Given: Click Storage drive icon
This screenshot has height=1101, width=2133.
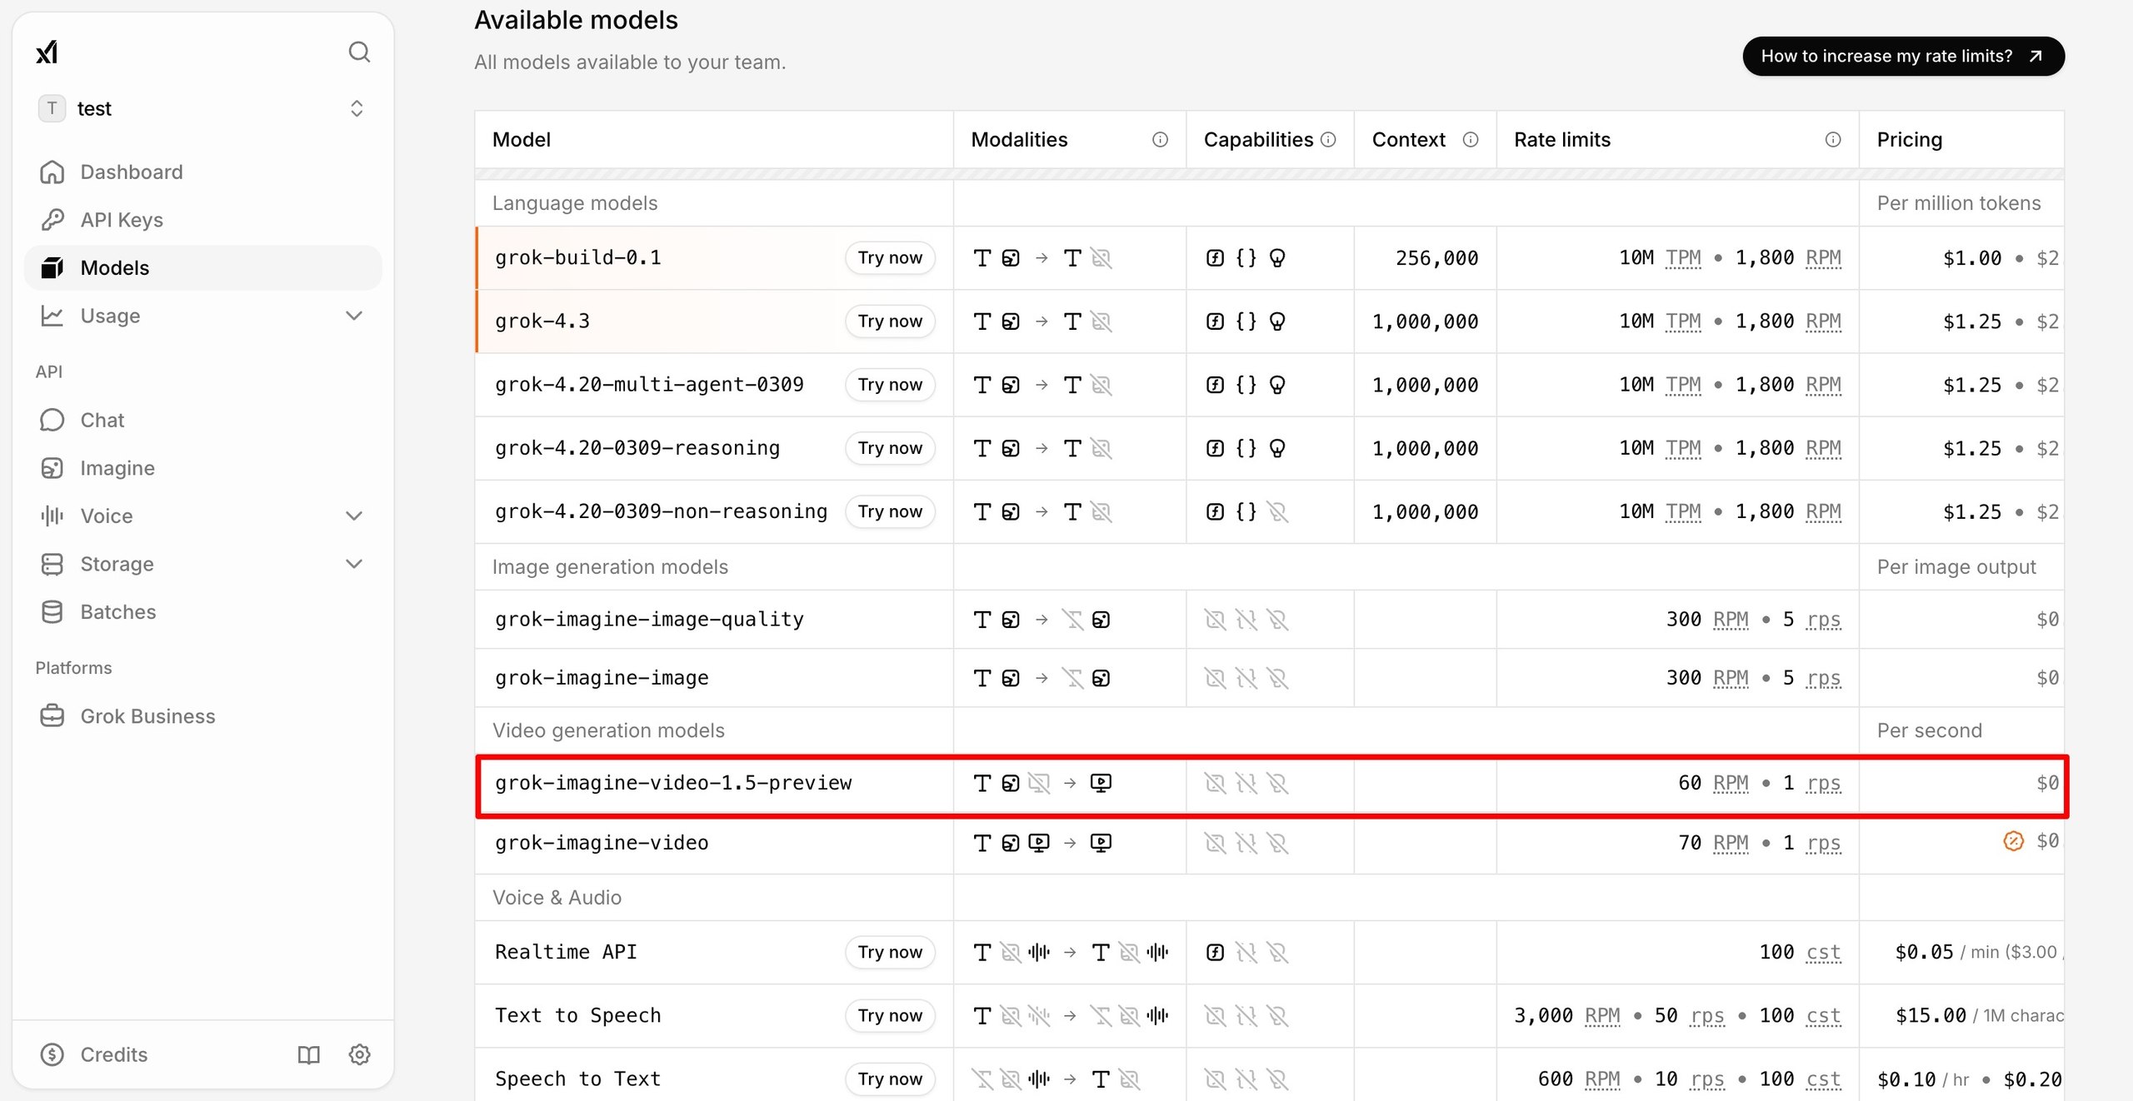Looking at the screenshot, I should point(52,564).
